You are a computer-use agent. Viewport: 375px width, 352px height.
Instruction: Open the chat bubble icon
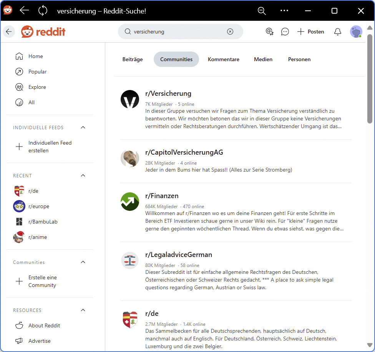[285, 32]
